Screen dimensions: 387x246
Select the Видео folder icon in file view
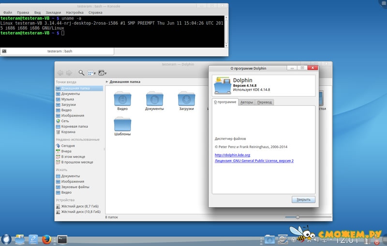click(122, 99)
